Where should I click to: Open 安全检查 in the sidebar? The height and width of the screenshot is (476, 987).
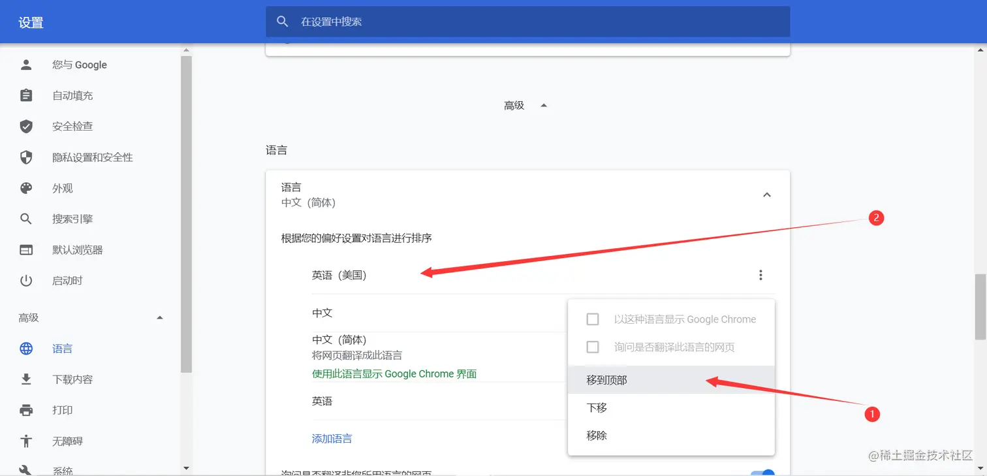72,126
